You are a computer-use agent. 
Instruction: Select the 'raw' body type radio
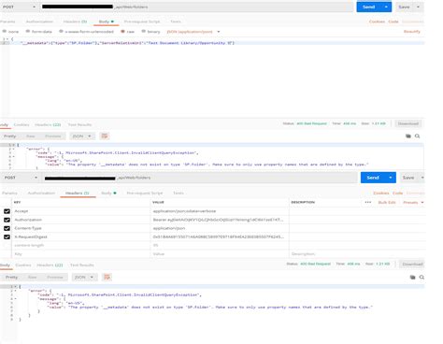tap(122, 32)
